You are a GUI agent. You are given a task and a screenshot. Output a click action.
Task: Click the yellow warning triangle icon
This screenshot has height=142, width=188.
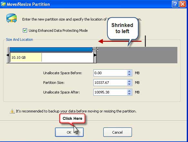pos(12,111)
